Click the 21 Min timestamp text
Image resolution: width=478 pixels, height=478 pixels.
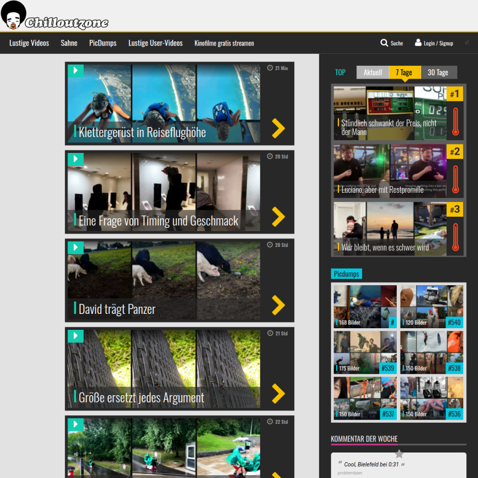281,68
